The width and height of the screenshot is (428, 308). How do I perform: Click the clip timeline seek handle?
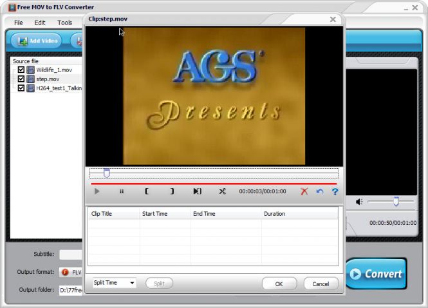pyautogui.click(x=107, y=173)
